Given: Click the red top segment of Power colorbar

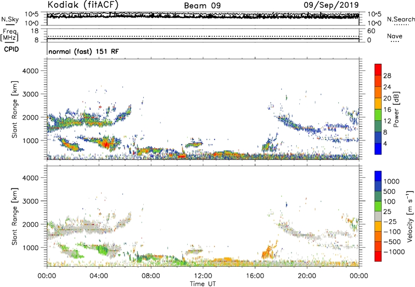Looking at the screenshot, I should tap(378, 69).
